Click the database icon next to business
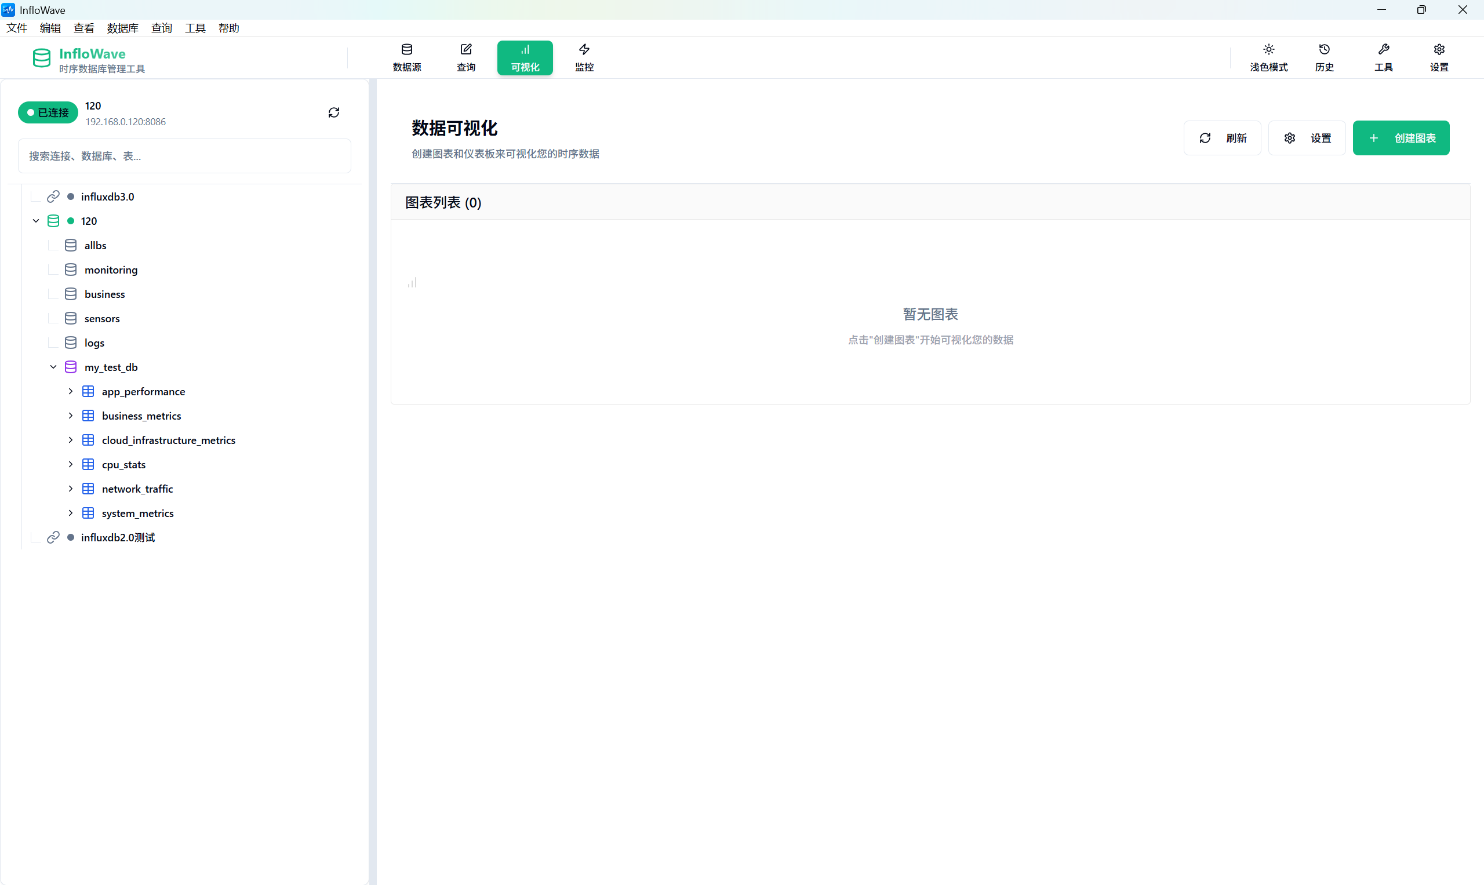 point(70,294)
